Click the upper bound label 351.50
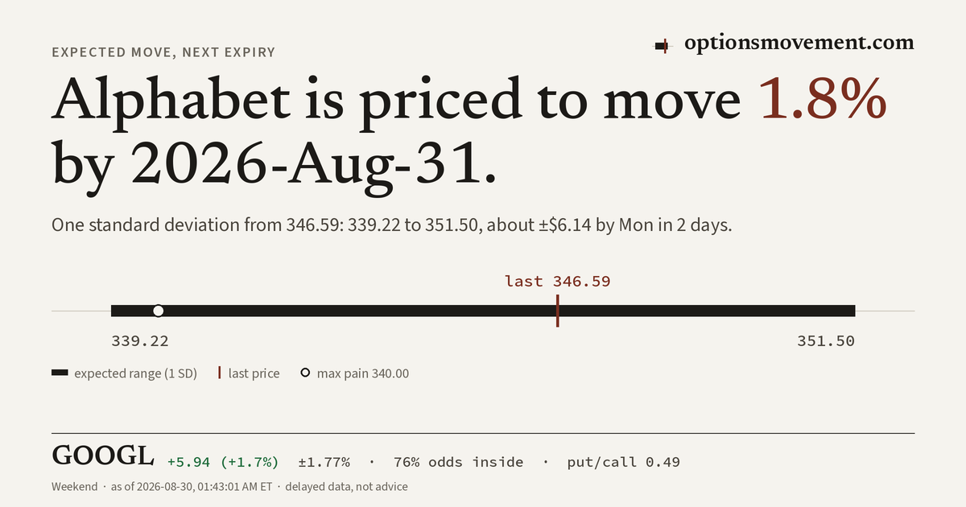The image size is (966, 507). click(826, 341)
